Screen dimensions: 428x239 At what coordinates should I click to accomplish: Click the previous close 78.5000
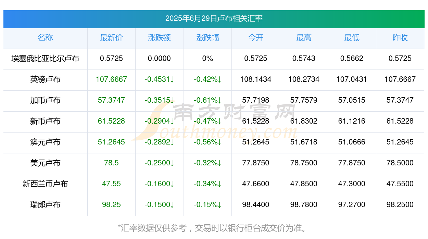click(x=400, y=163)
